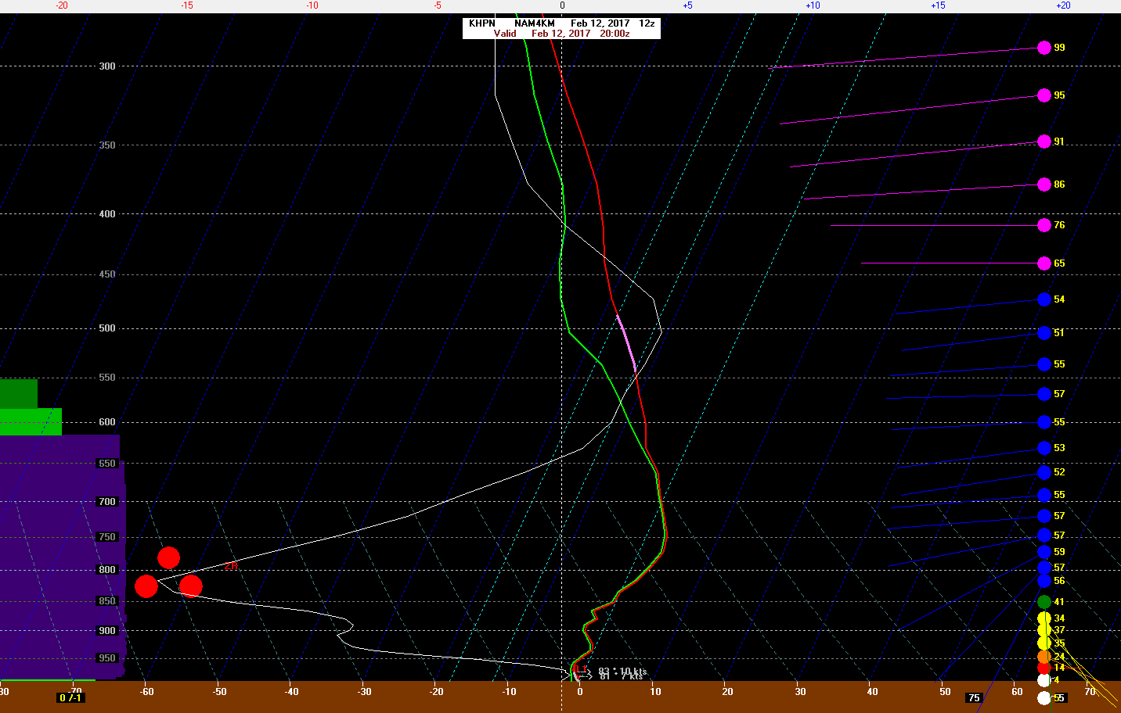The height and width of the screenshot is (713, 1121).
Task: Select the green wind dot labeled 41
Action: pyautogui.click(x=1044, y=602)
